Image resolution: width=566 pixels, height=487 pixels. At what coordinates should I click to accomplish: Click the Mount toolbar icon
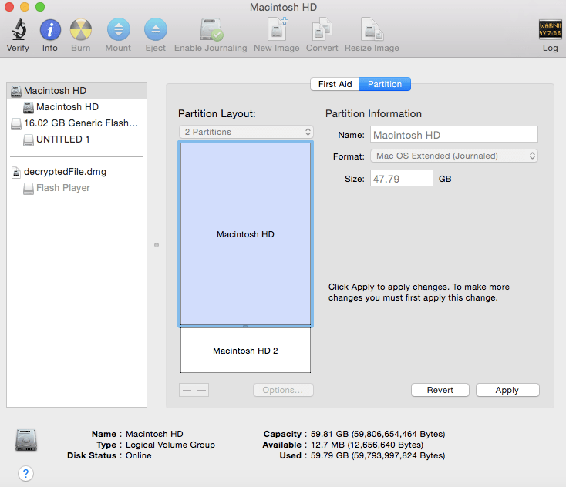(119, 29)
